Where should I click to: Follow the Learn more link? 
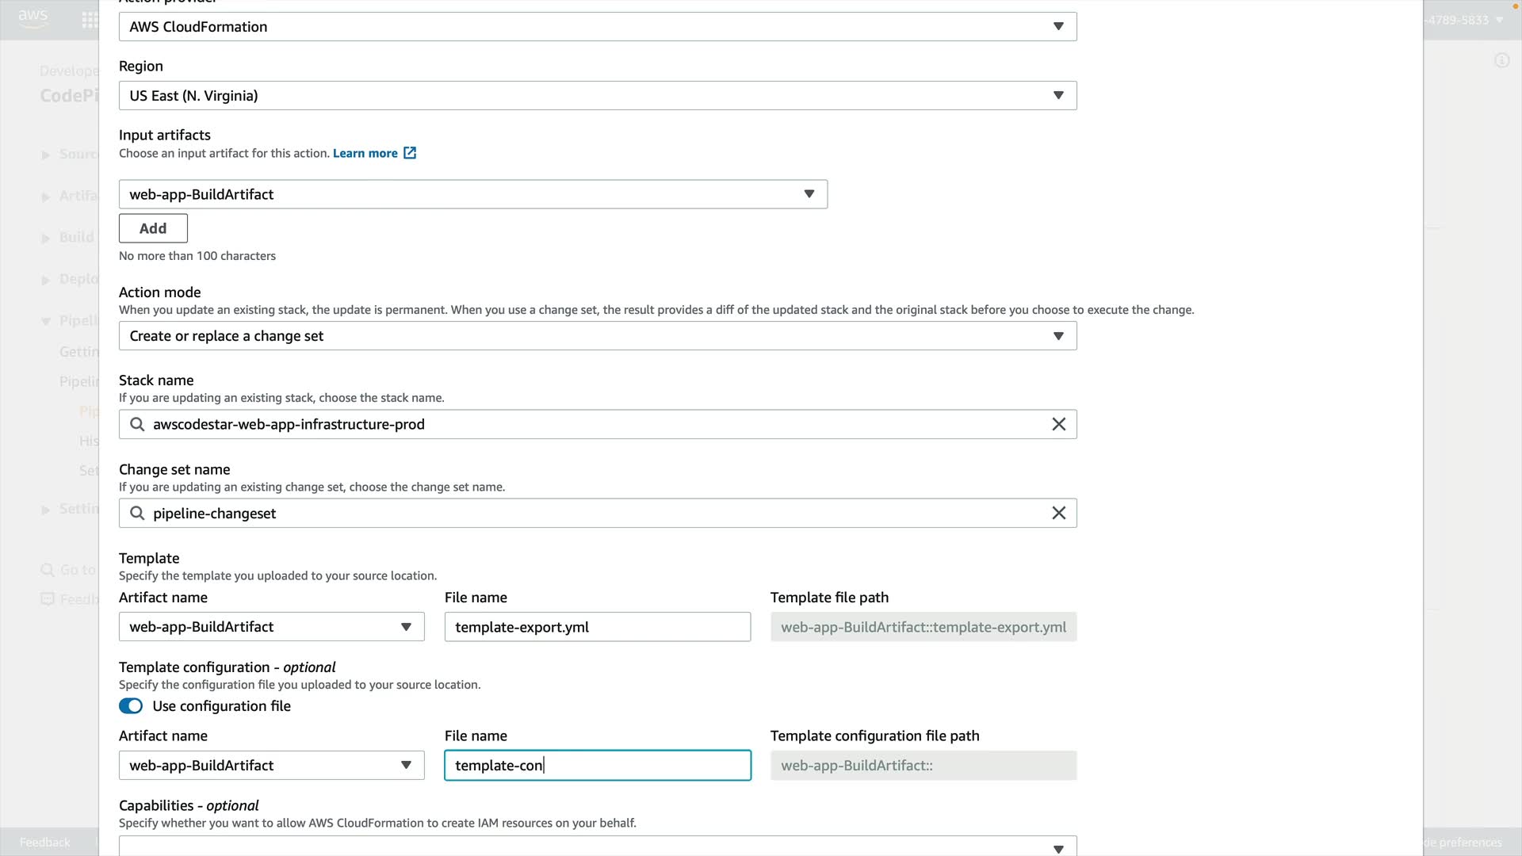coord(365,153)
